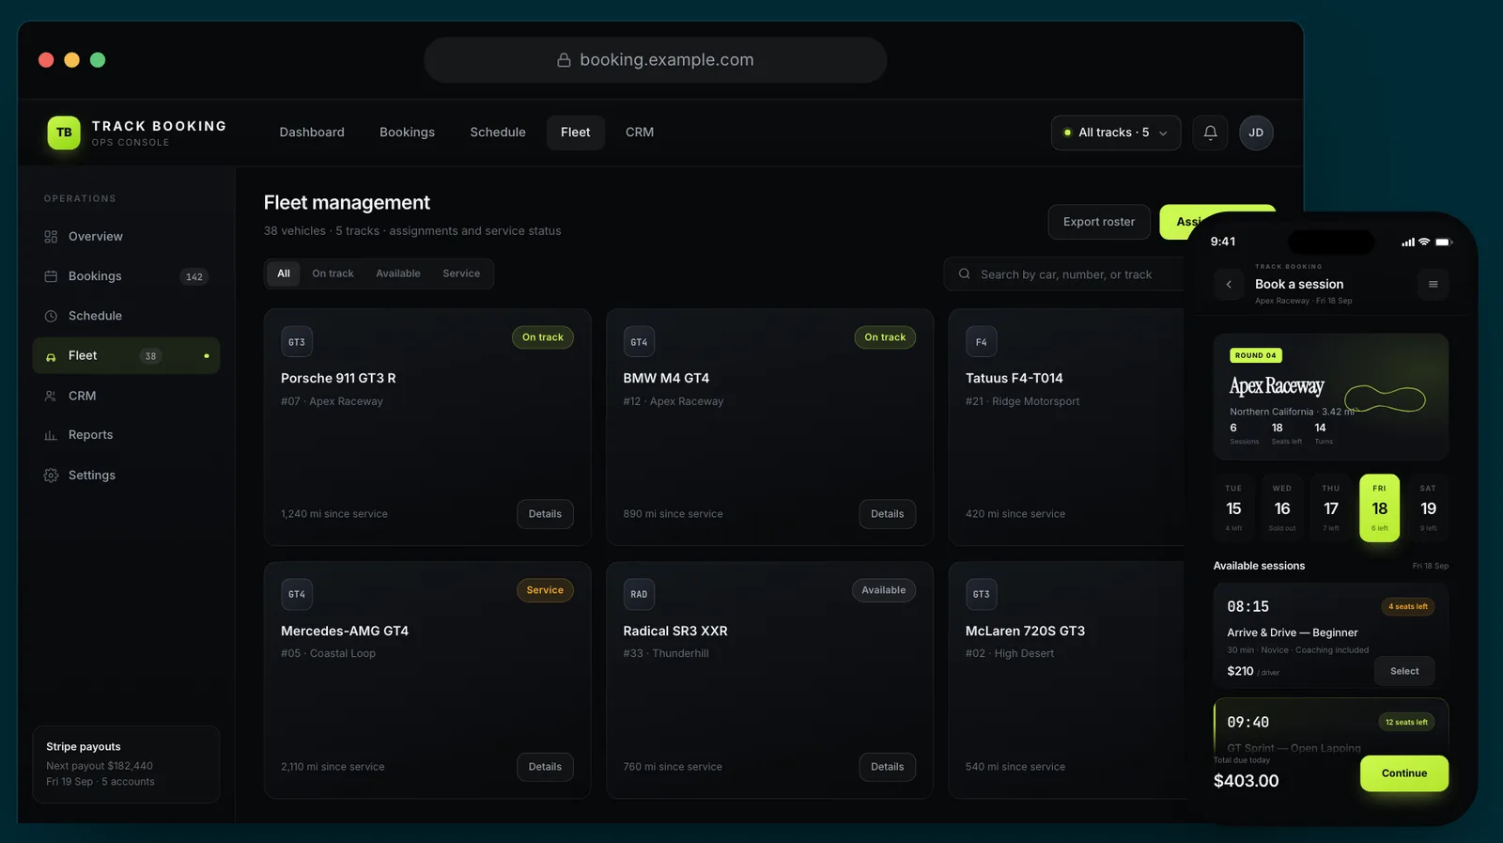Tap Continue in the phone booking

pos(1404,773)
